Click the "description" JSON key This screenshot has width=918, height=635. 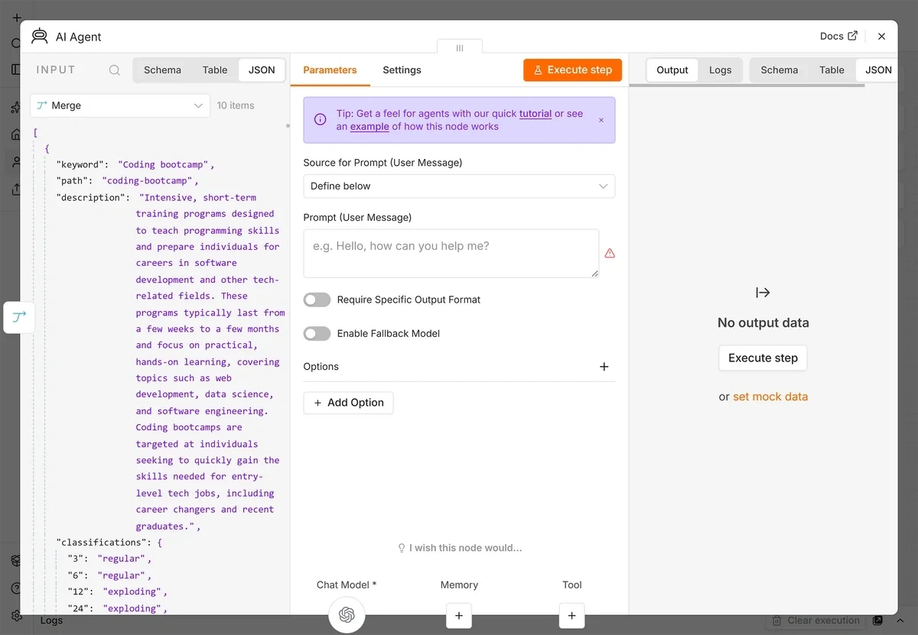(x=90, y=197)
